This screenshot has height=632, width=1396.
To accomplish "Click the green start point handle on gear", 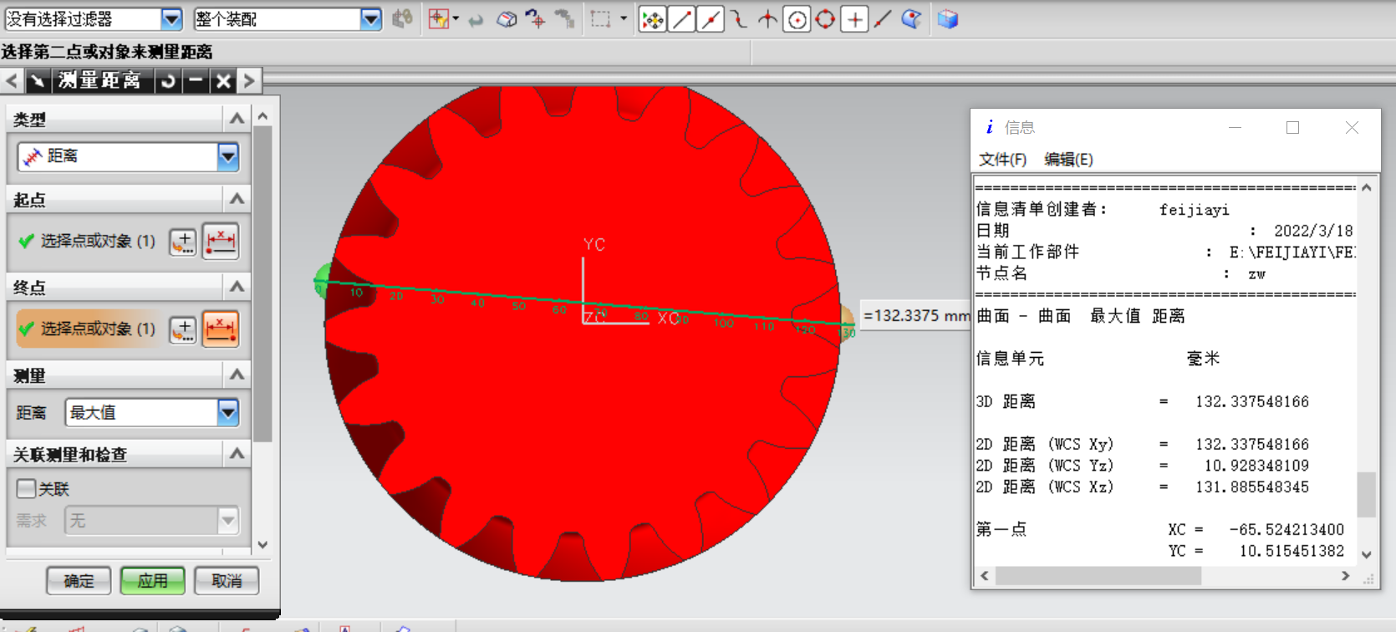I will (x=321, y=281).
